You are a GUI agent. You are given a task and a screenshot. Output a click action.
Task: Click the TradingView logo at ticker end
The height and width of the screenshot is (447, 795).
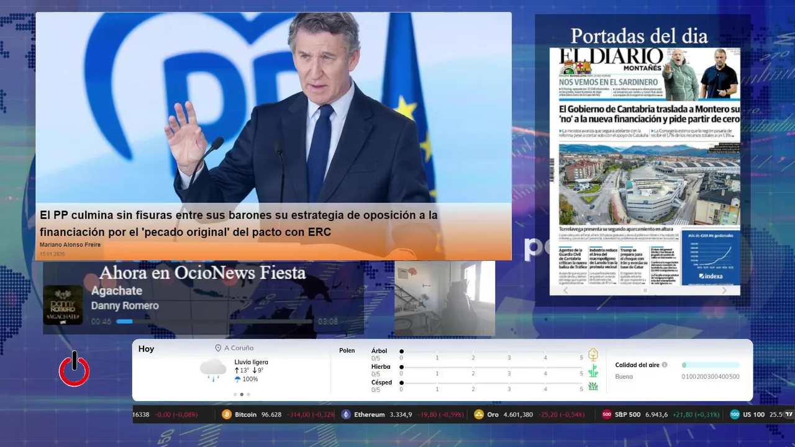(x=789, y=414)
